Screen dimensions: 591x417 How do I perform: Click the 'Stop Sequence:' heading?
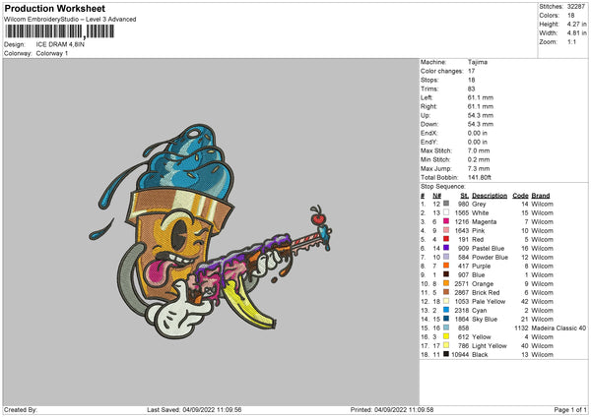pos(443,187)
